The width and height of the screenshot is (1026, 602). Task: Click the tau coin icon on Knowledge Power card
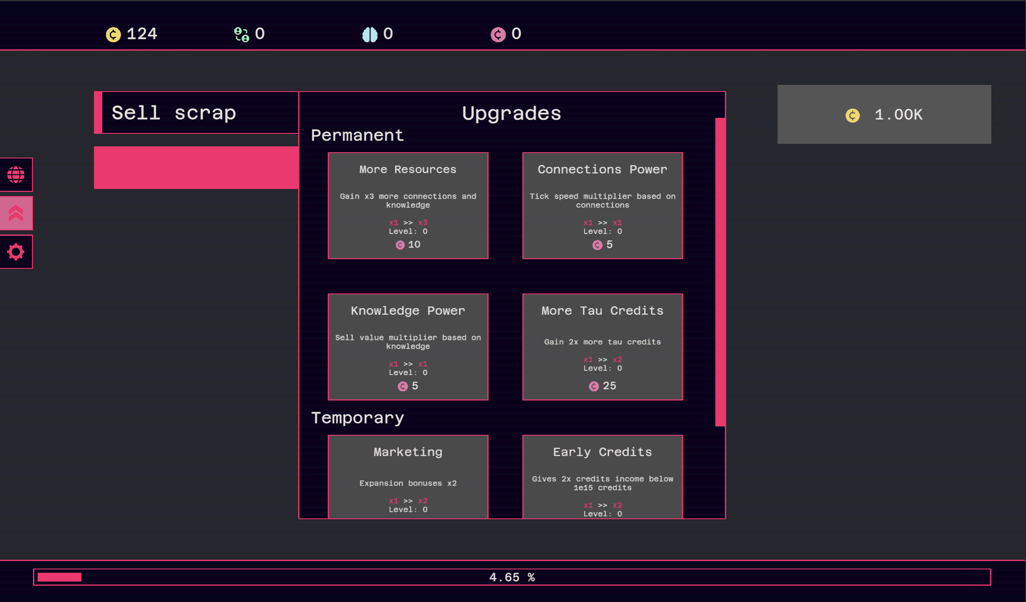(403, 386)
